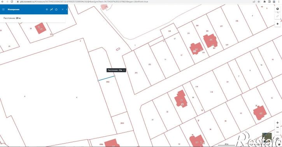Locate my position with the compass button
282x147 pixels.
tap(277, 24)
